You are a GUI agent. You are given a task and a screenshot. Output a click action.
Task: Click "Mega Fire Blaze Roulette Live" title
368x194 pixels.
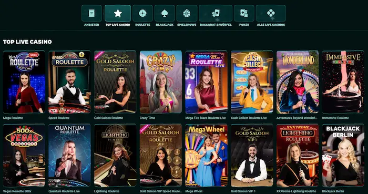tap(206, 118)
